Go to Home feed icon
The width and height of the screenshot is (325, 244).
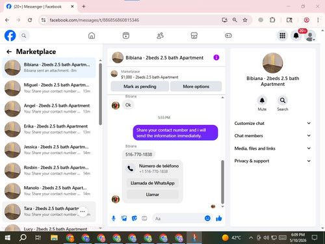[x=92, y=36]
